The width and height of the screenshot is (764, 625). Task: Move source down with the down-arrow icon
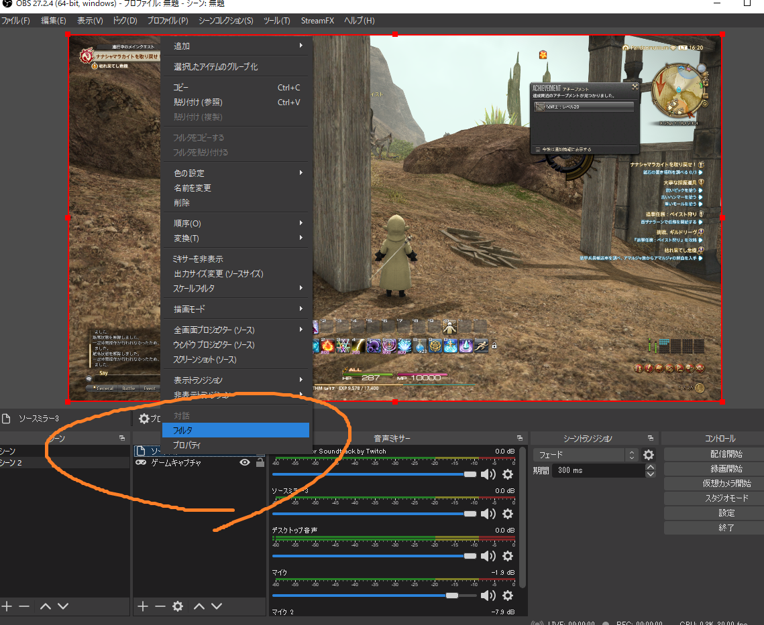pyautogui.click(x=215, y=607)
